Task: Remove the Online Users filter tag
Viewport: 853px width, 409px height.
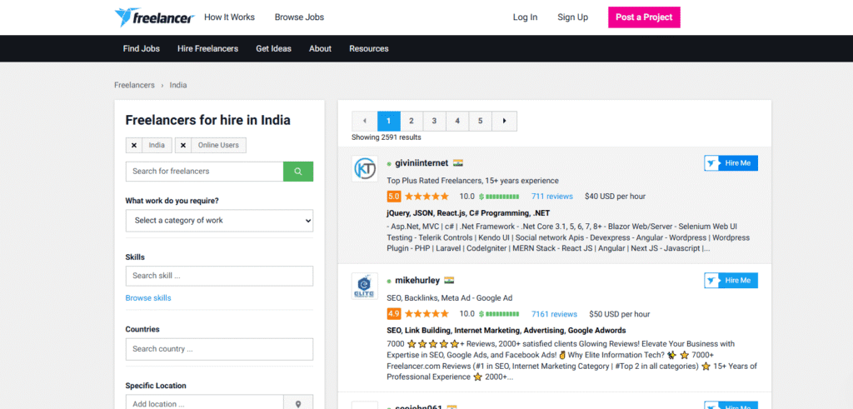Action: (x=182, y=146)
